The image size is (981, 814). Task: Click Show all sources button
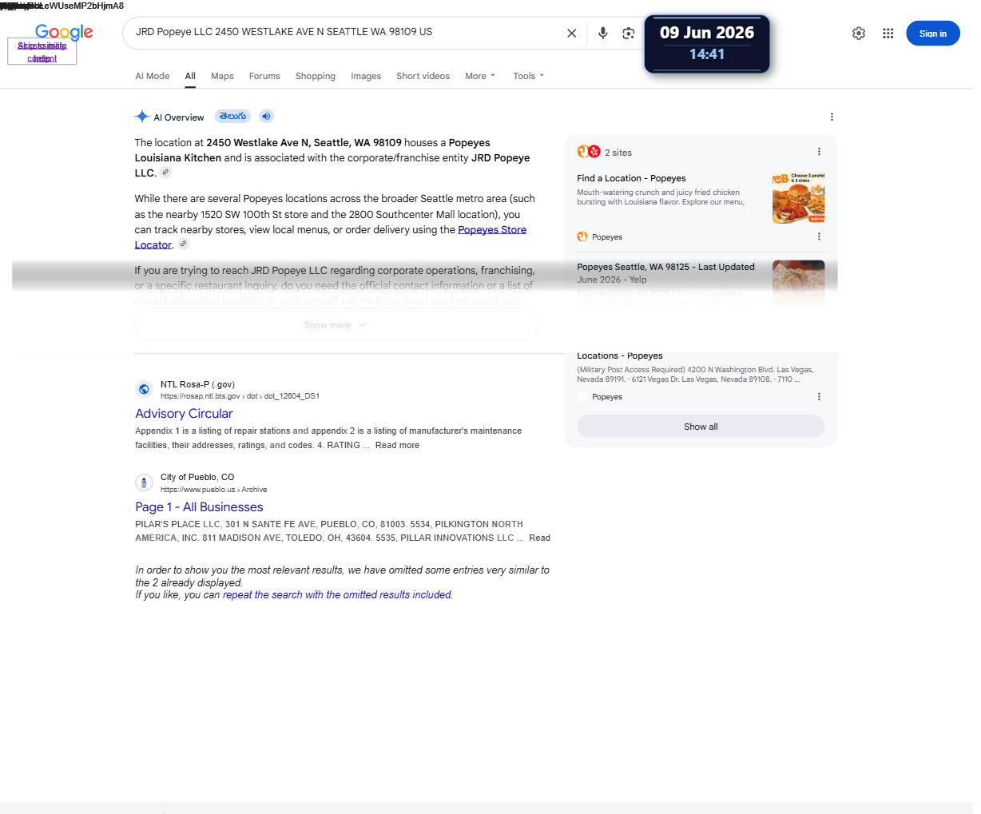pyautogui.click(x=701, y=427)
